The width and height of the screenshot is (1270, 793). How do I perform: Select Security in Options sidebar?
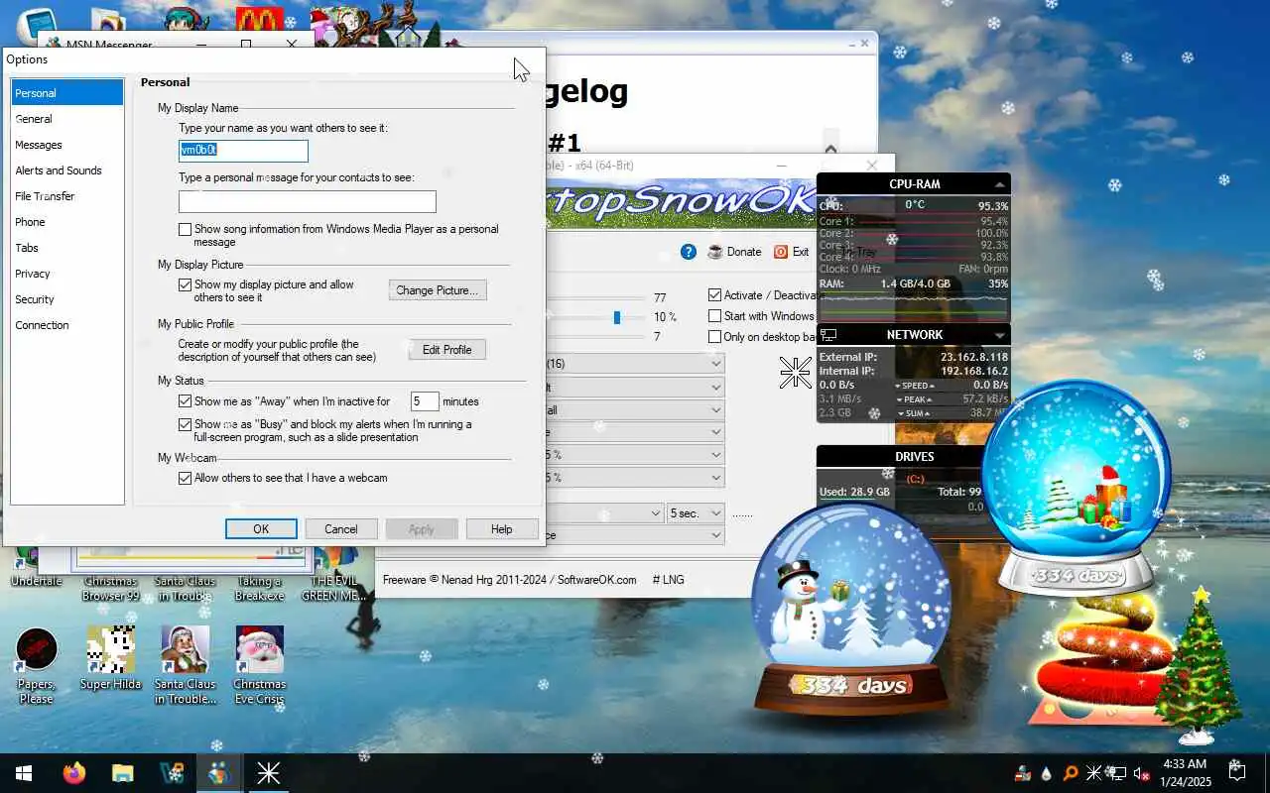click(x=67, y=299)
